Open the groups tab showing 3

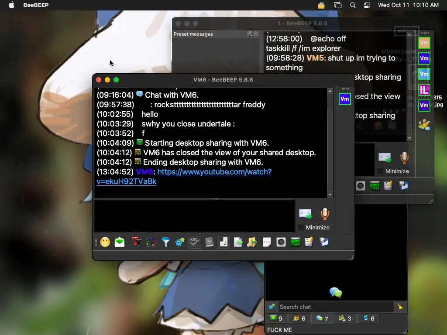(345, 318)
